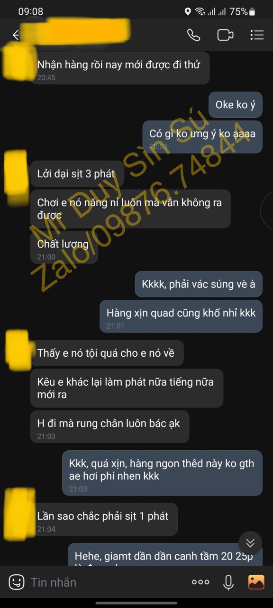Screen dimensions: 273x608
Task: Tap the back arrow in the chat header
Action: (16, 35)
